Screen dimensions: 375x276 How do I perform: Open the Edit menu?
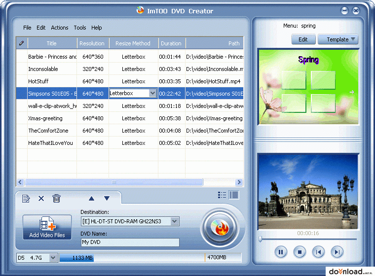41,28
